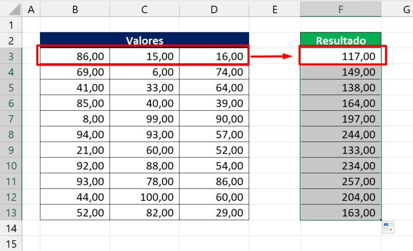Click cell with value 86,00
The height and width of the screenshot is (251, 413).
tap(75, 56)
